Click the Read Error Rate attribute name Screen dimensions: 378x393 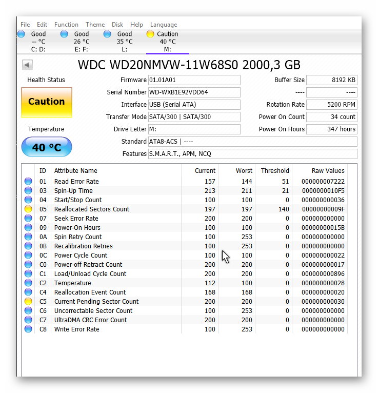coord(76,181)
